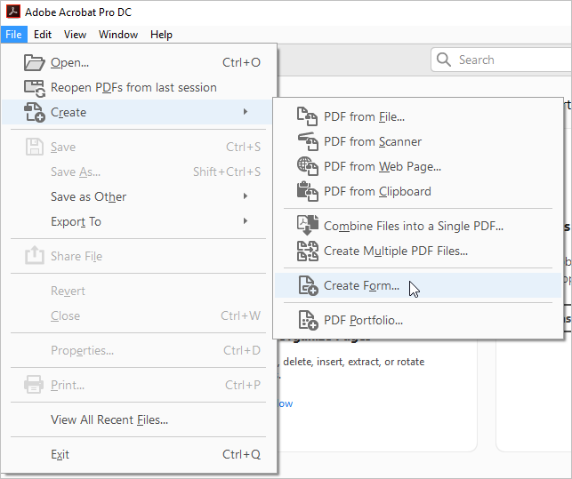Choose Open... from the File menu
The image size is (572, 479).
click(138, 63)
